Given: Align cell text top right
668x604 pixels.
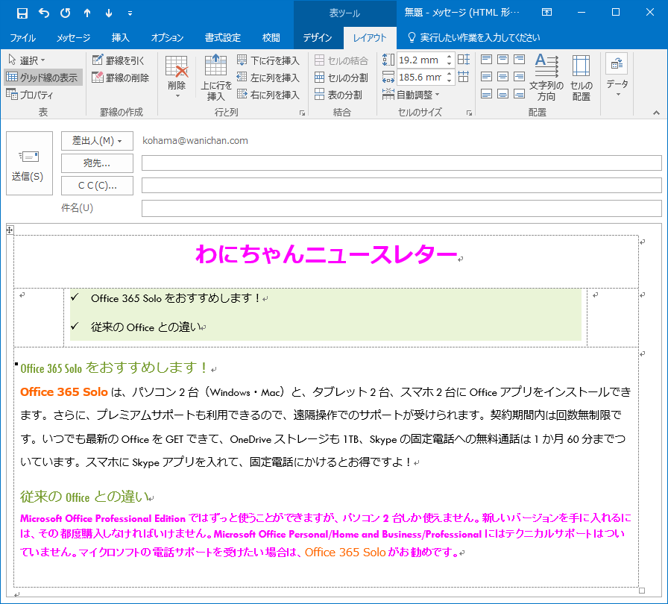Looking at the screenshot, I should [x=519, y=59].
